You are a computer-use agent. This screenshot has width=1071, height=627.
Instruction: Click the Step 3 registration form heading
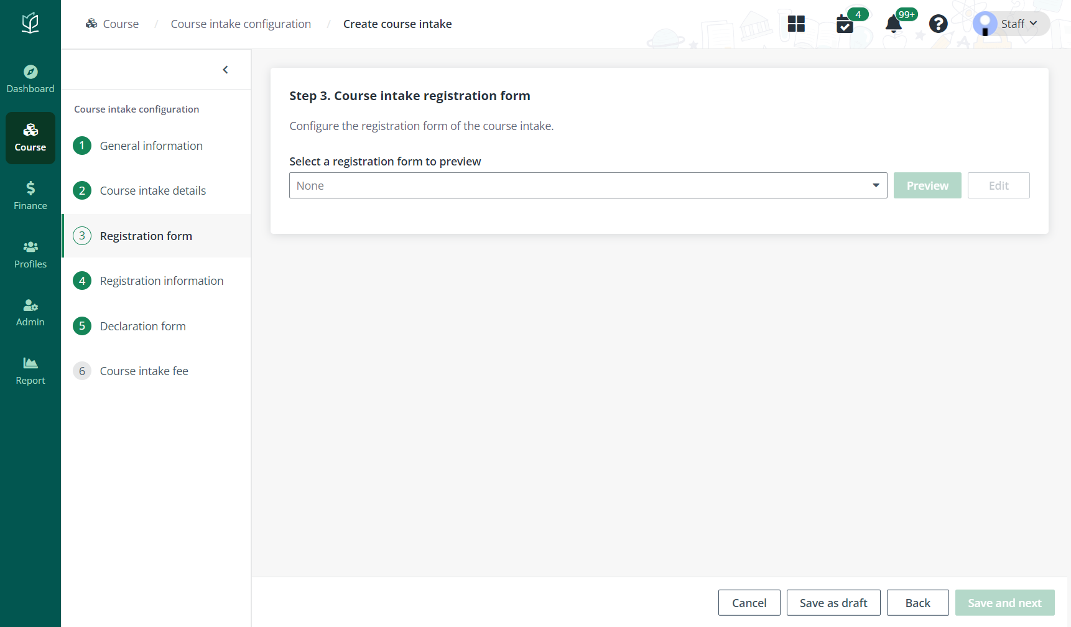(x=410, y=96)
